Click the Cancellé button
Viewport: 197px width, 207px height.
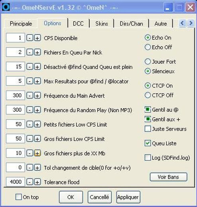click(100, 197)
